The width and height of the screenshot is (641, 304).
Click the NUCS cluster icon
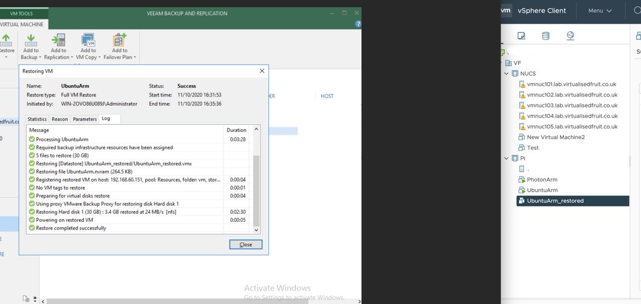(515, 74)
